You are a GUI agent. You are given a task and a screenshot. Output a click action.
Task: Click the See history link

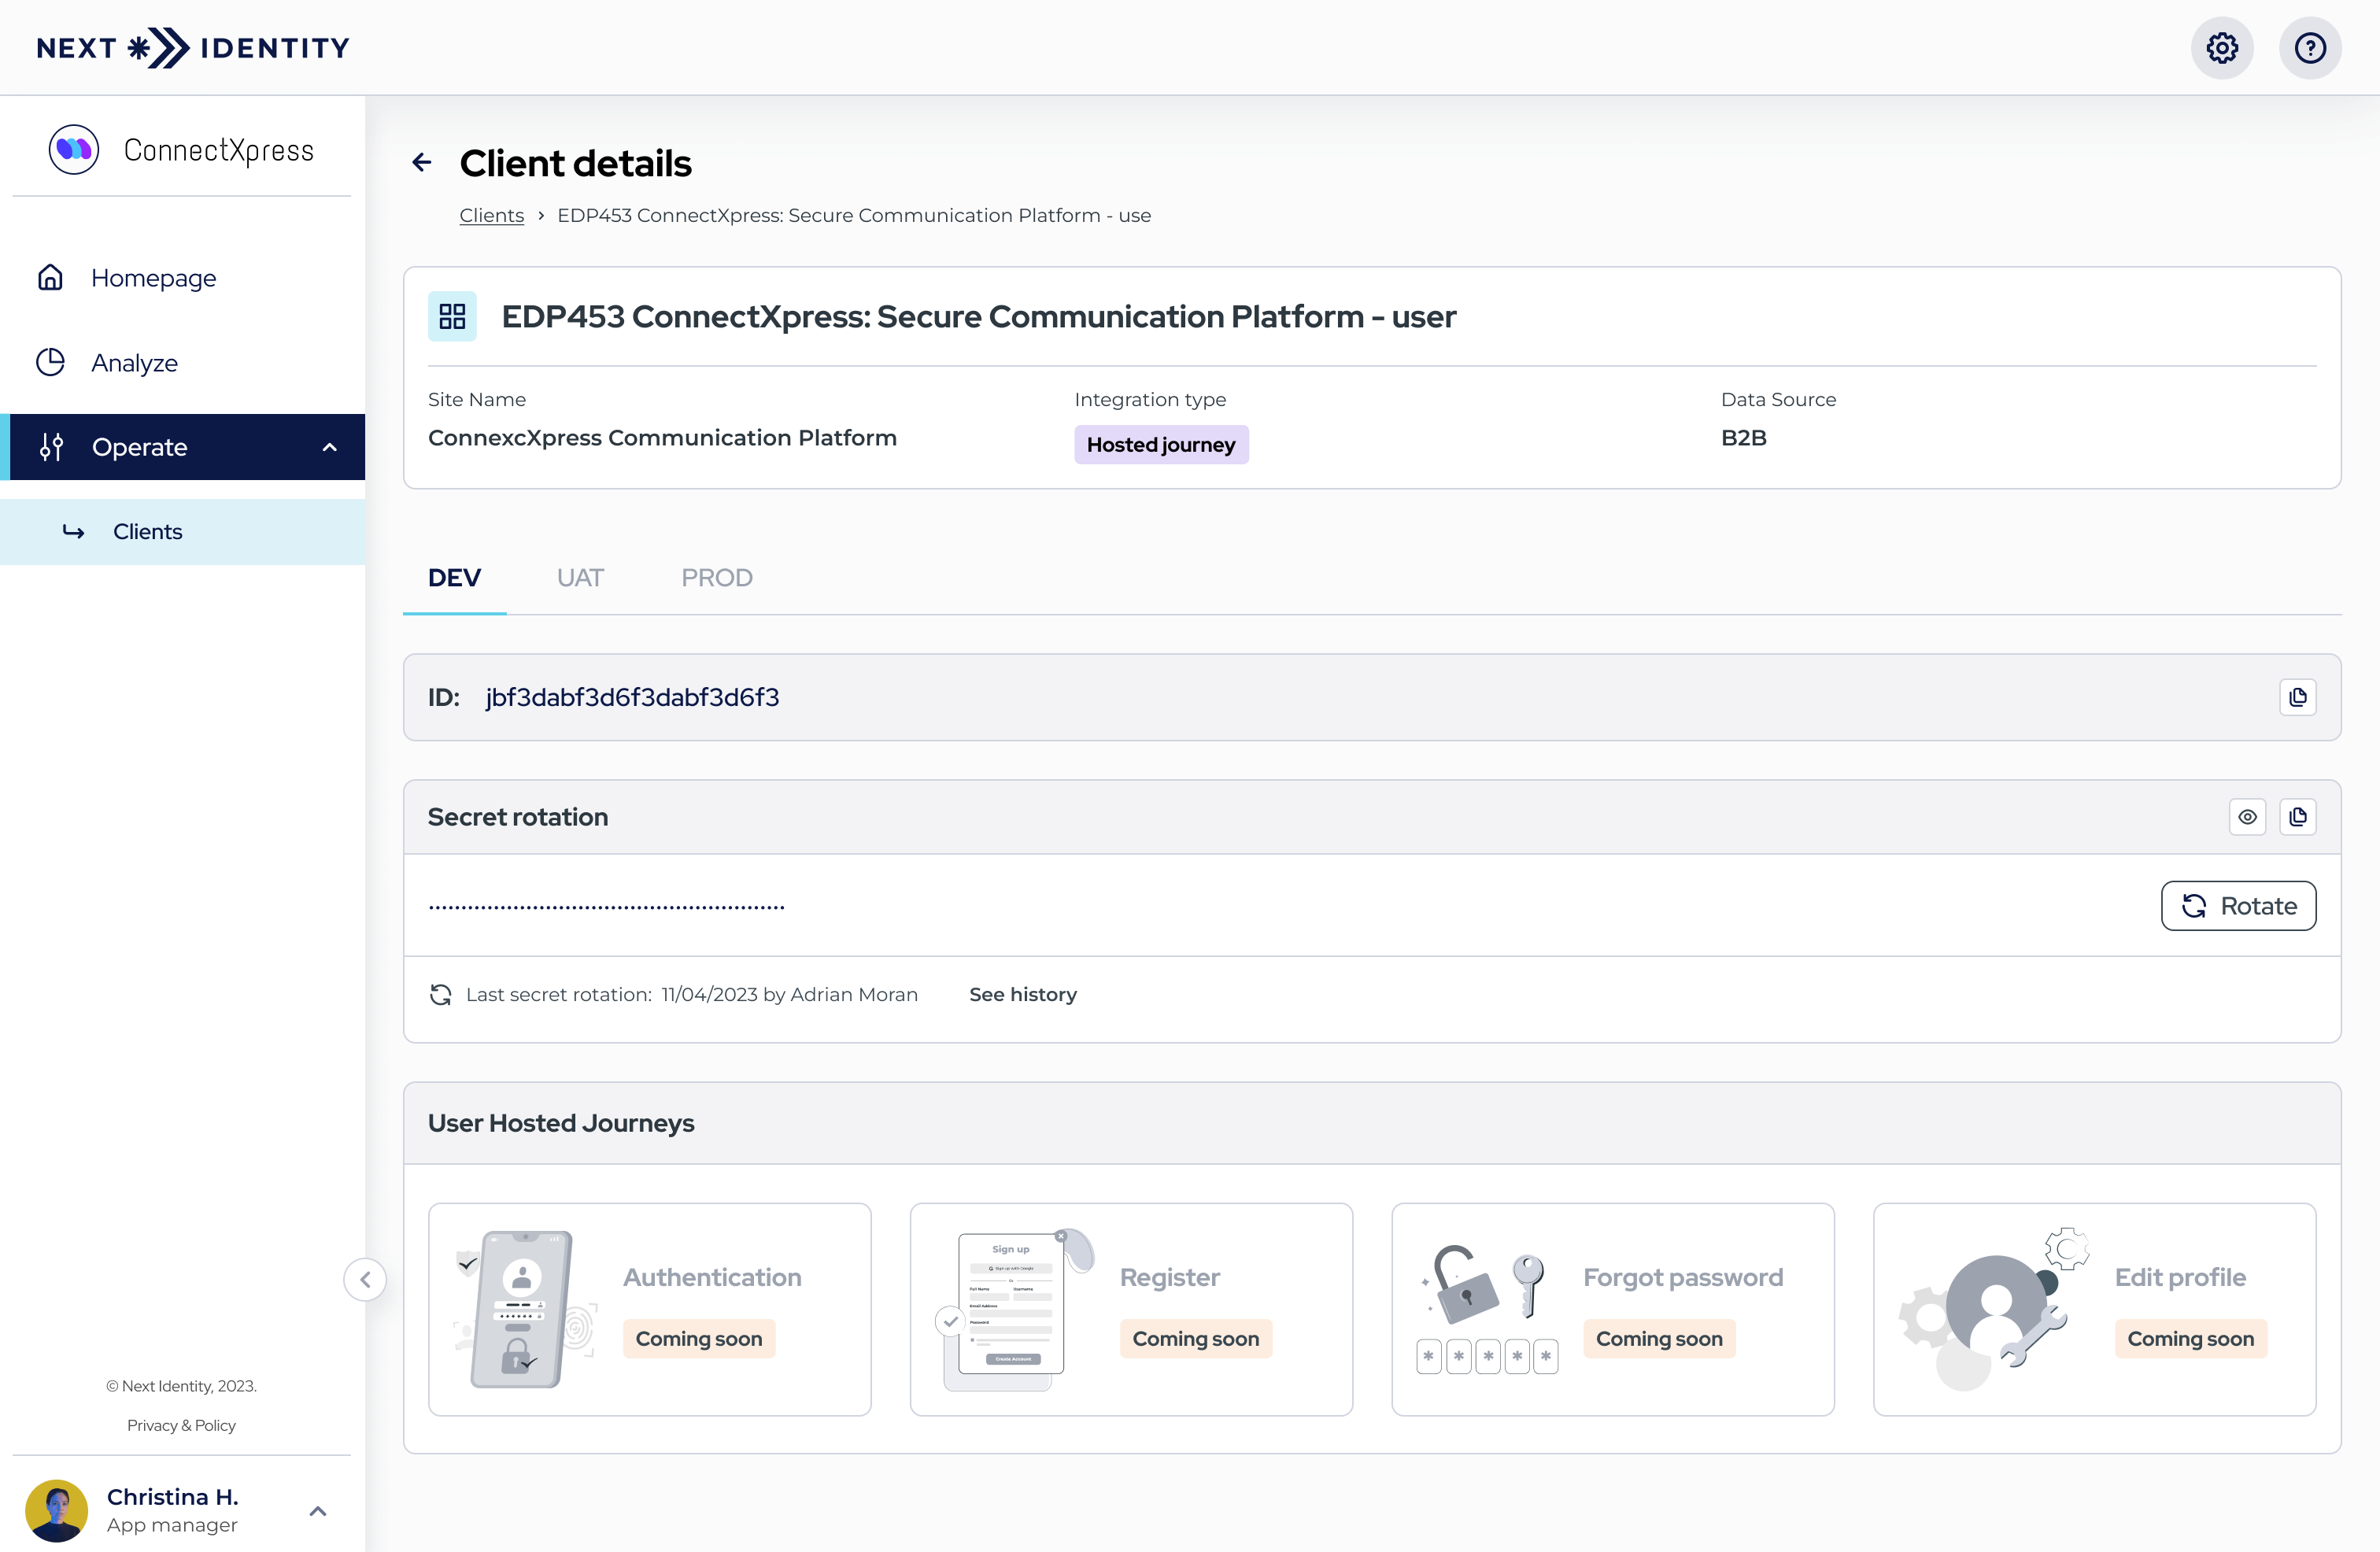1023,994
